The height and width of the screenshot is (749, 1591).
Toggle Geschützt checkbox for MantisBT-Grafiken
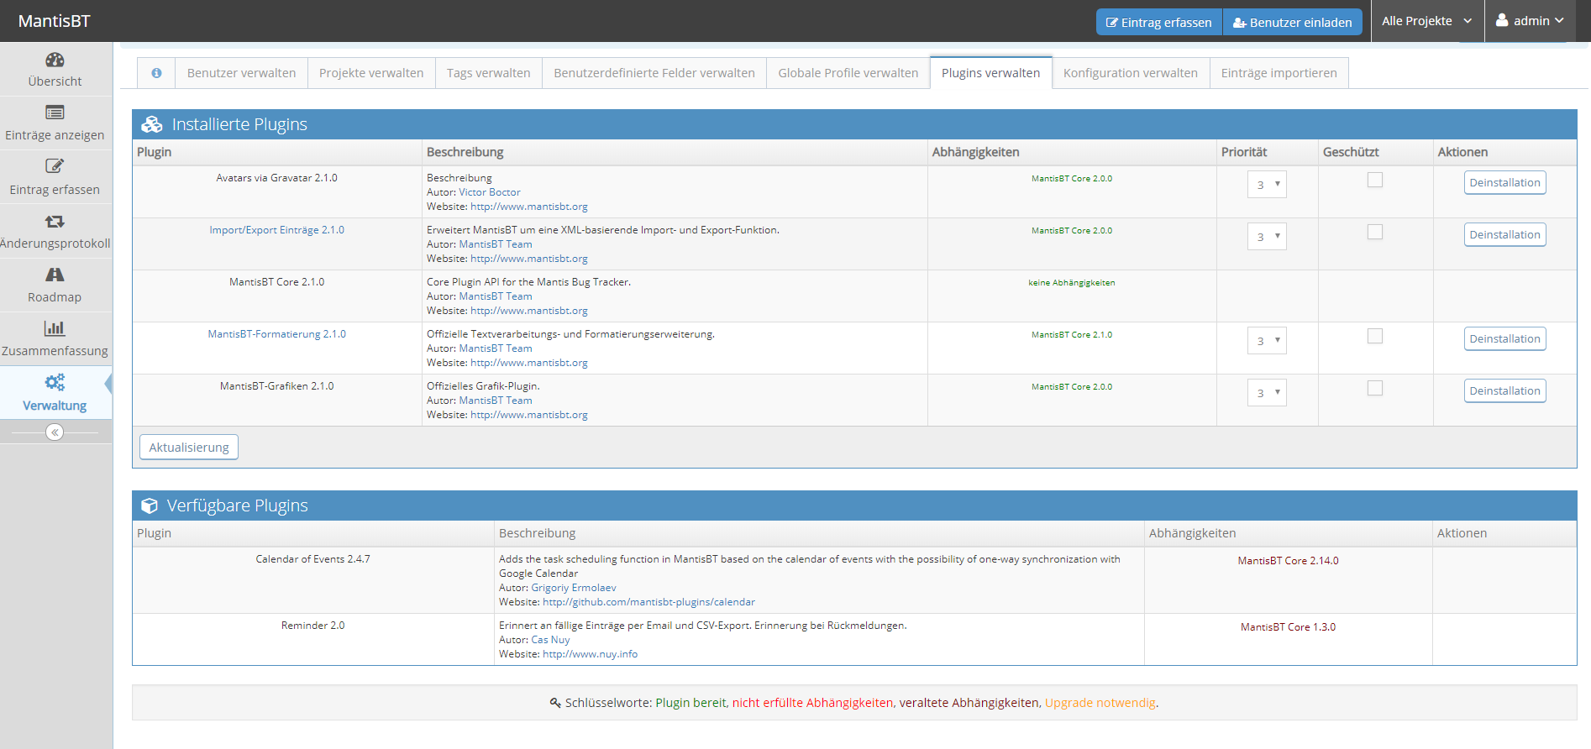point(1375,388)
